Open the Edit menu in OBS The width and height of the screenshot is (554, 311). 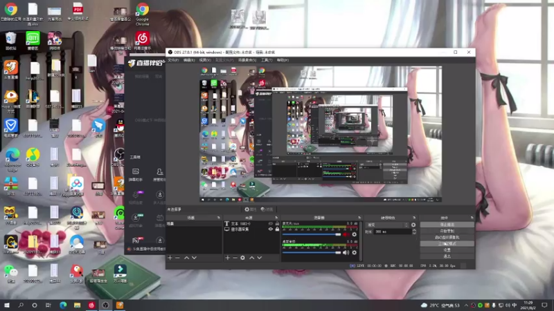pyautogui.click(x=189, y=60)
